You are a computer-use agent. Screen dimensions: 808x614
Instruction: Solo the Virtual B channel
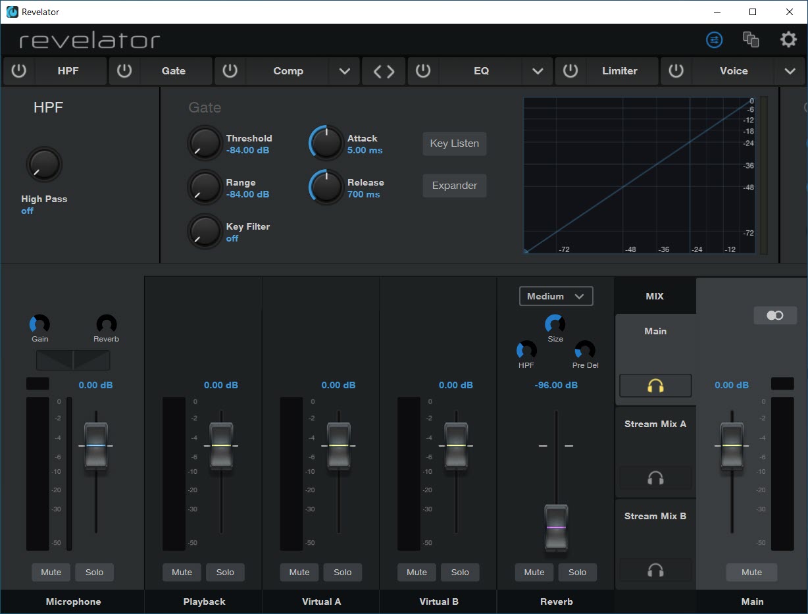pyautogui.click(x=460, y=573)
